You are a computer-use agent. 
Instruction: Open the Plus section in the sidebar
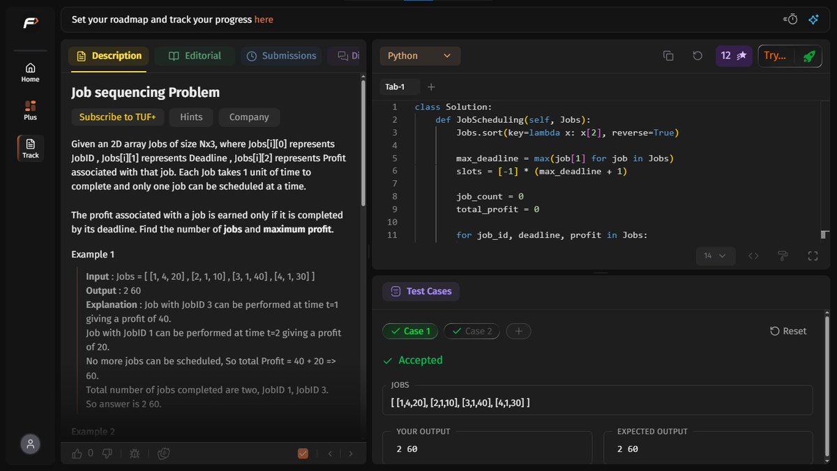click(30, 110)
